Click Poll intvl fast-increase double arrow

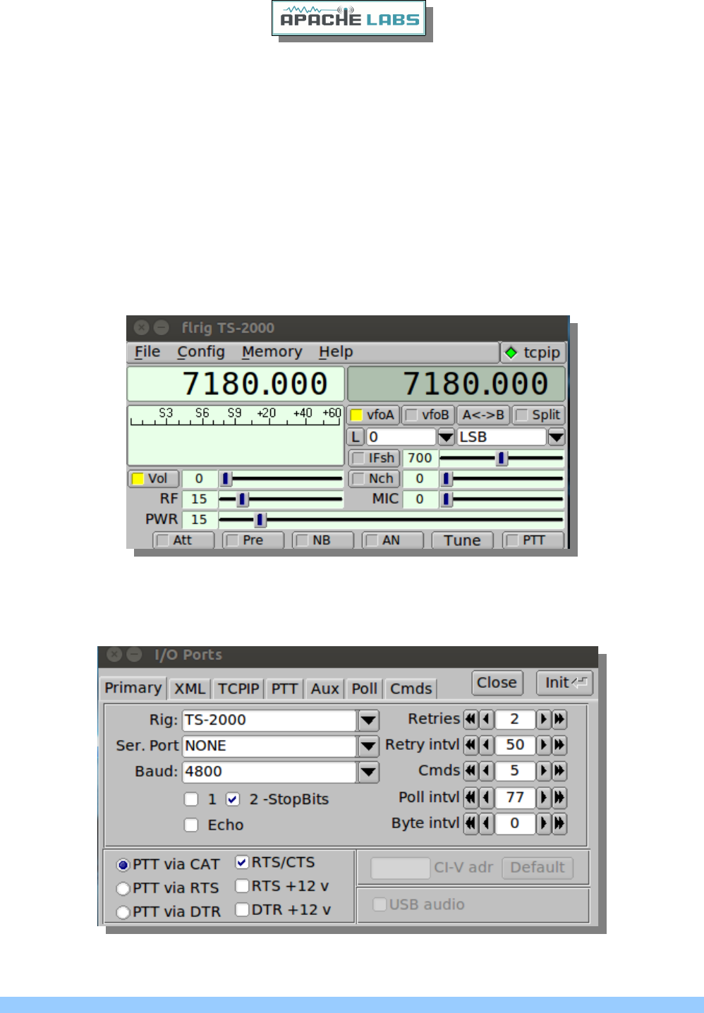coord(559,797)
